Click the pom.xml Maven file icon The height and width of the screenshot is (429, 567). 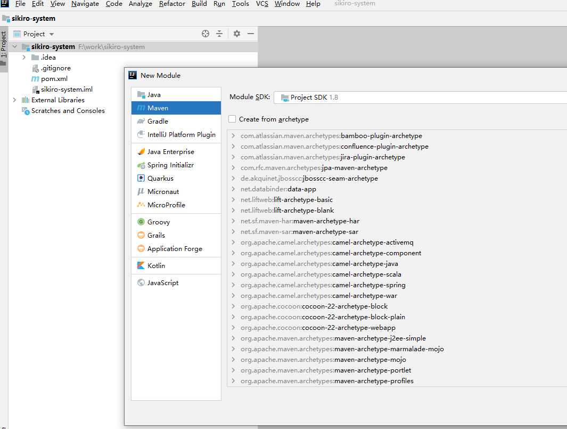(x=35, y=78)
